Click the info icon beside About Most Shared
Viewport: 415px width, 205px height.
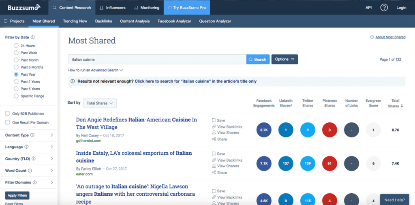click(x=372, y=37)
